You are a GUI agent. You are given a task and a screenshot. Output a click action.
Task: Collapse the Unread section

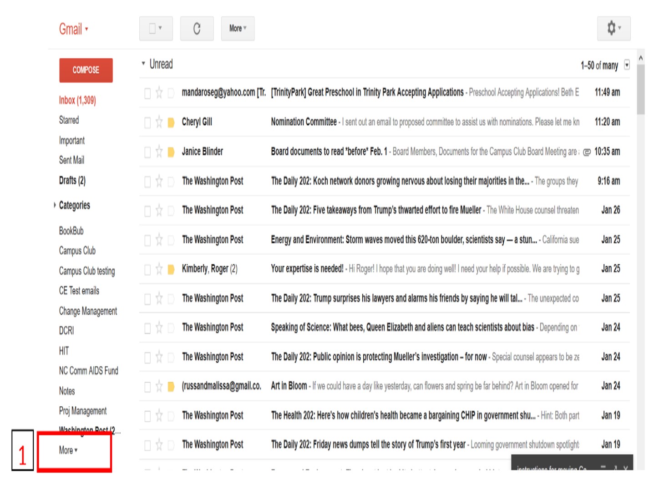tap(143, 64)
